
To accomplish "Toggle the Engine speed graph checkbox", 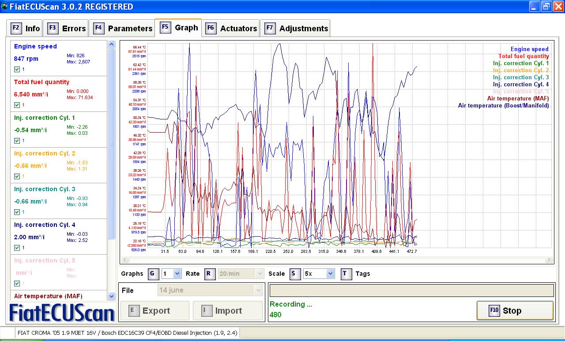I will click(17, 69).
